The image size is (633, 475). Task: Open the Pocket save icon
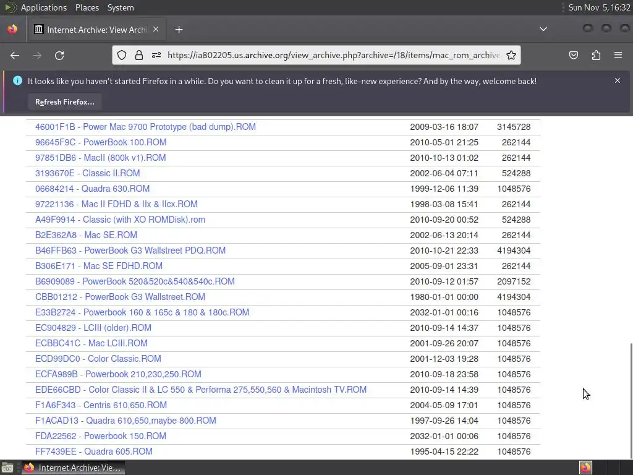click(x=573, y=55)
